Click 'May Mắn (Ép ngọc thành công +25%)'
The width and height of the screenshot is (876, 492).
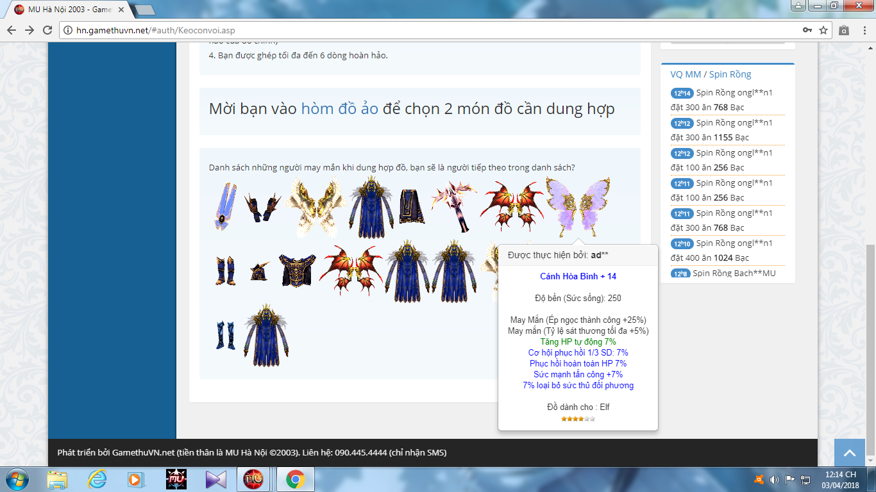[578, 320]
